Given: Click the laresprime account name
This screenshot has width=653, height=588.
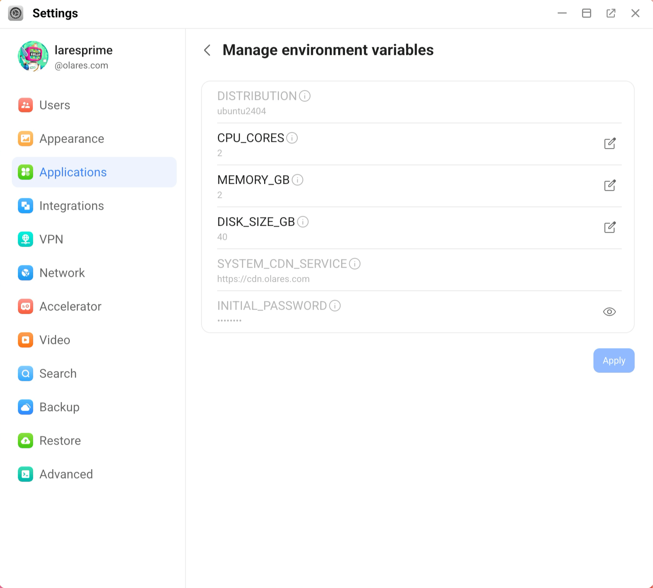Looking at the screenshot, I should point(84,50).
